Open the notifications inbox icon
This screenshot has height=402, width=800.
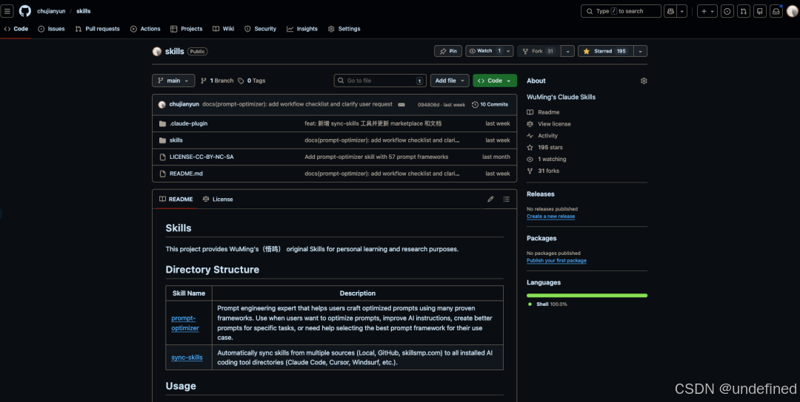coord(776,11)
